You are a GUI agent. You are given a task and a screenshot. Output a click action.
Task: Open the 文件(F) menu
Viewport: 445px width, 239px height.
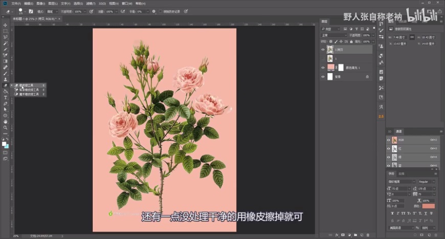[16, 4]
